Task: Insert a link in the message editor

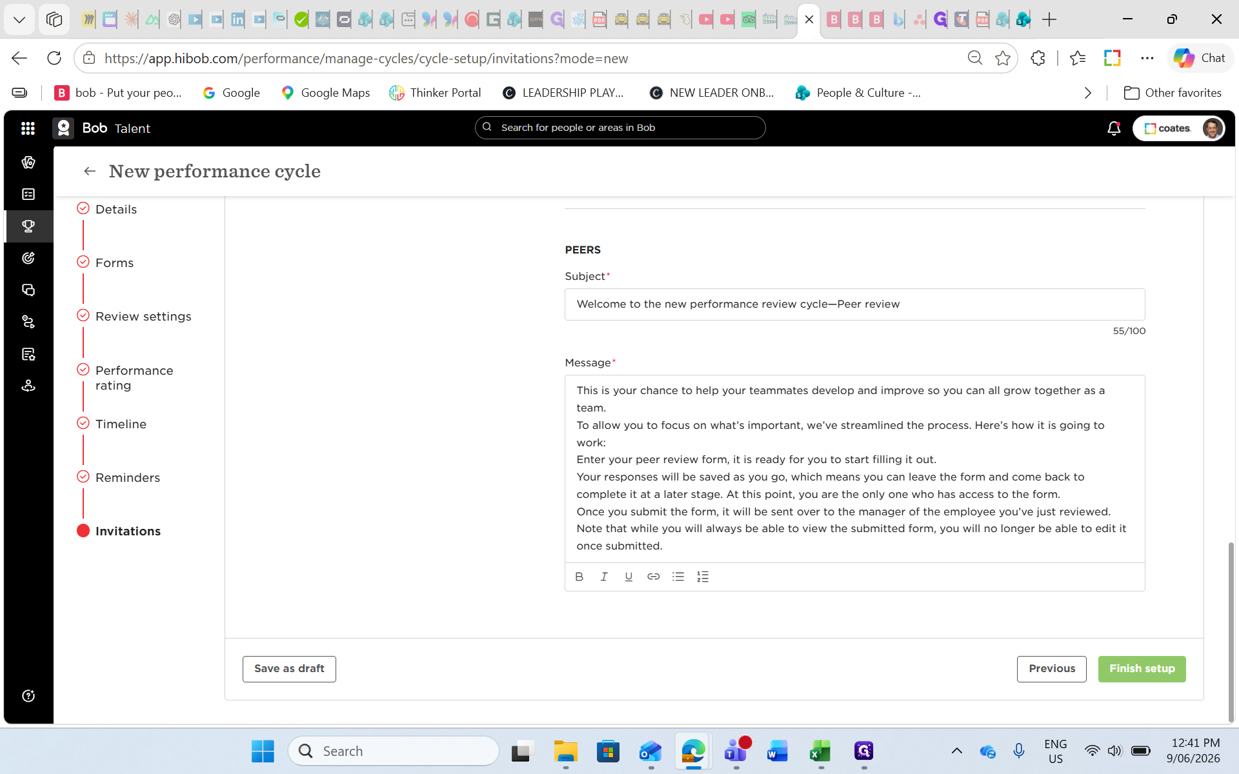Action: (653, 577)
